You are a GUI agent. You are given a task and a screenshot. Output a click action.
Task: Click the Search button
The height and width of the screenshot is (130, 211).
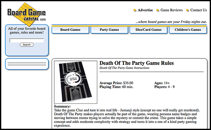27,45
